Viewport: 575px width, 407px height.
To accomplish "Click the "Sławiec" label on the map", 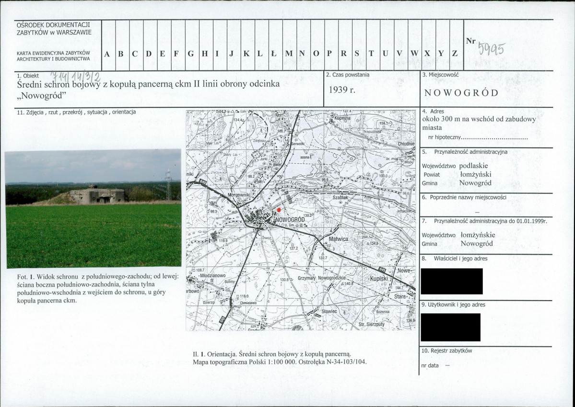I will [x=329, y=311].
